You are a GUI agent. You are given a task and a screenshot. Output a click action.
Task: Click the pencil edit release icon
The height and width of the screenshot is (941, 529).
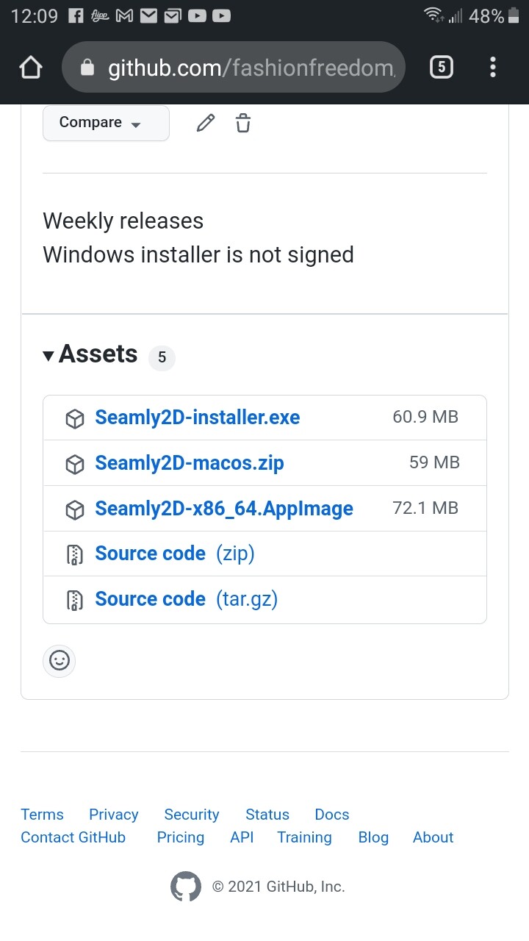[x=206, y=123]
